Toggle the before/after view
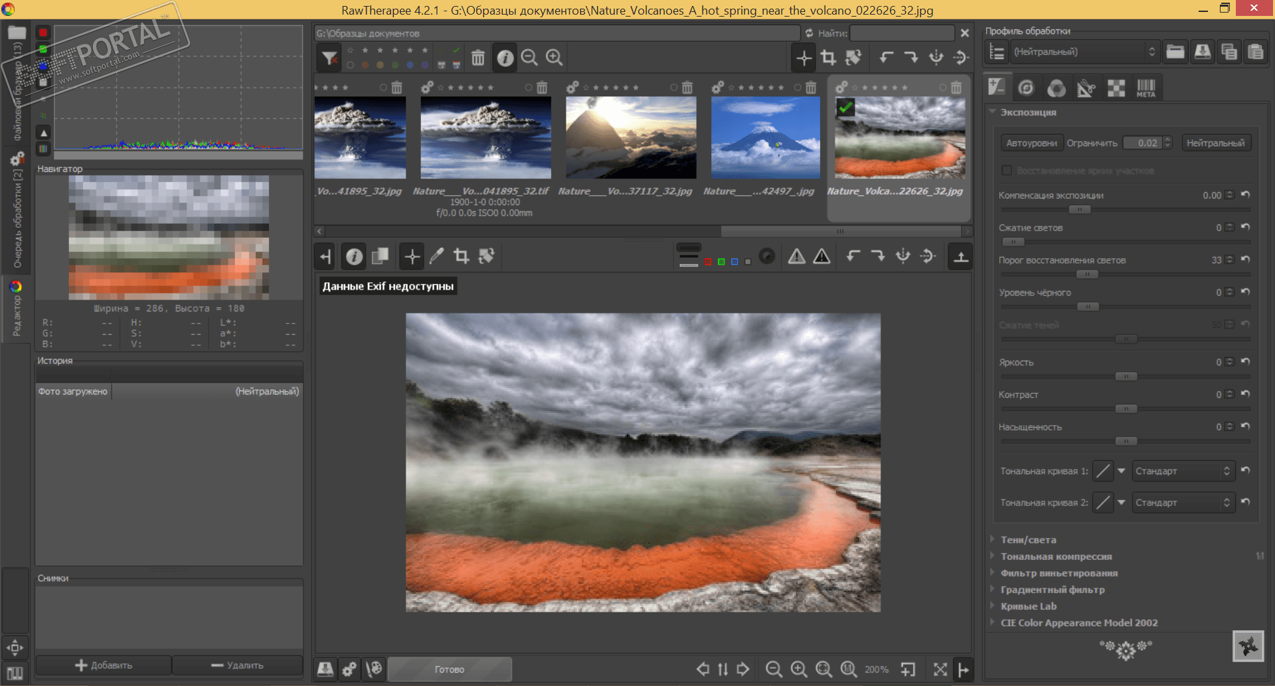Viewport: 1275px width, 686px height. tap(381, 256)
